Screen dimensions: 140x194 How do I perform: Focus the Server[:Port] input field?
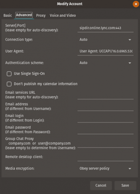[x=105, y=28]
